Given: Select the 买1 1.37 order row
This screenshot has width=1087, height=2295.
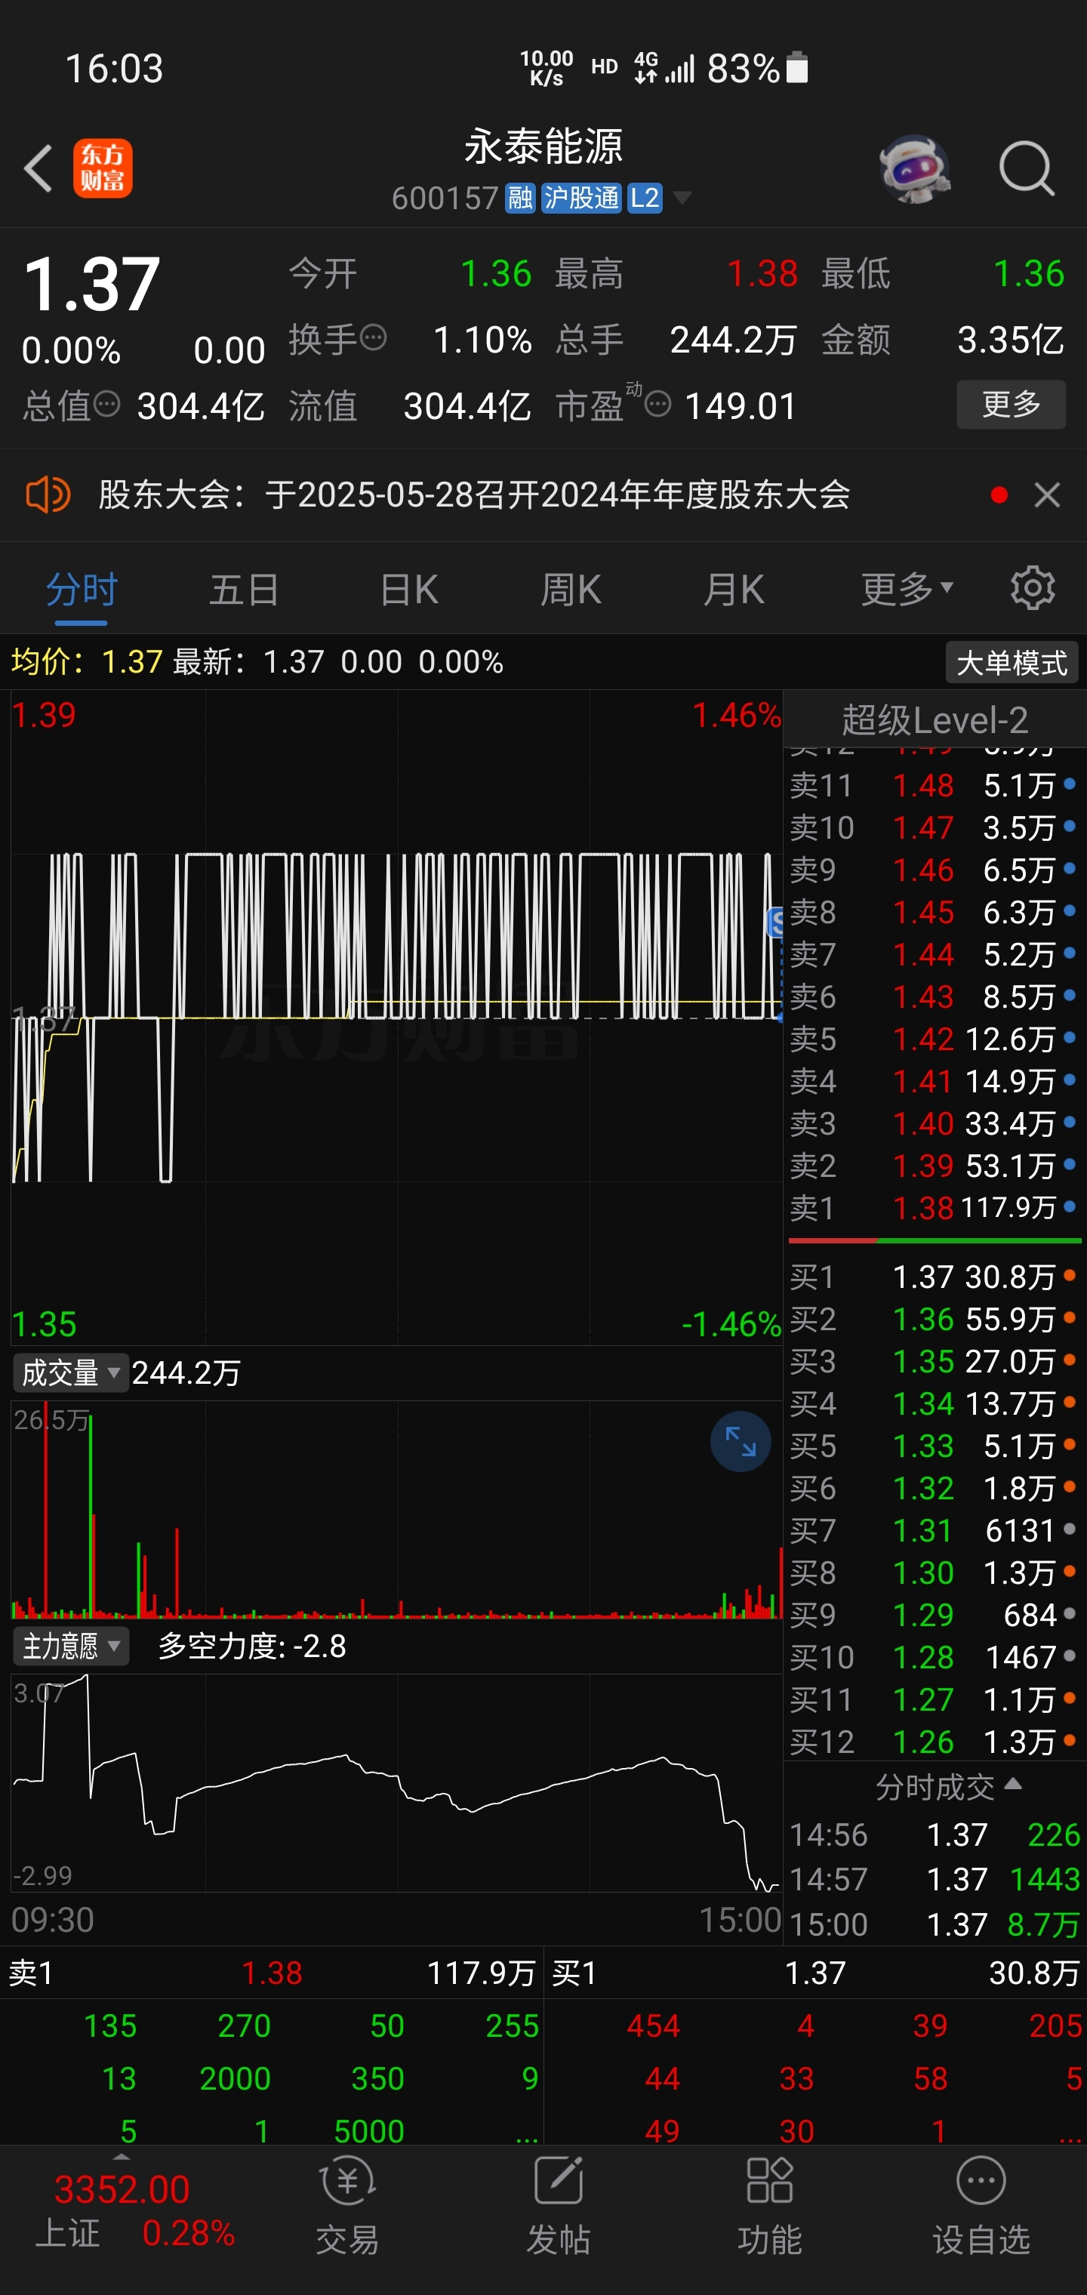Looking at the screenshot, I should coord(935,1277).
